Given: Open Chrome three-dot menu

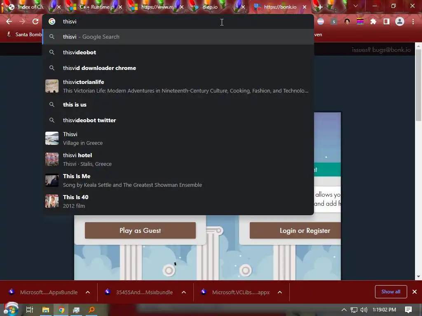Looking at the screenshot, I should click(x=413, y=21).
